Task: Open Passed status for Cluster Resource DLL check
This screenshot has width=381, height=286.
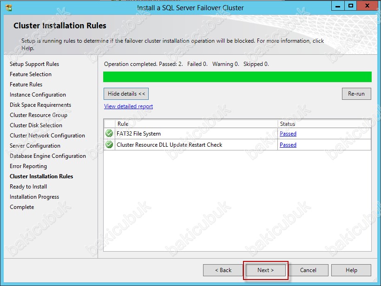Action: (x=288, y=145)
